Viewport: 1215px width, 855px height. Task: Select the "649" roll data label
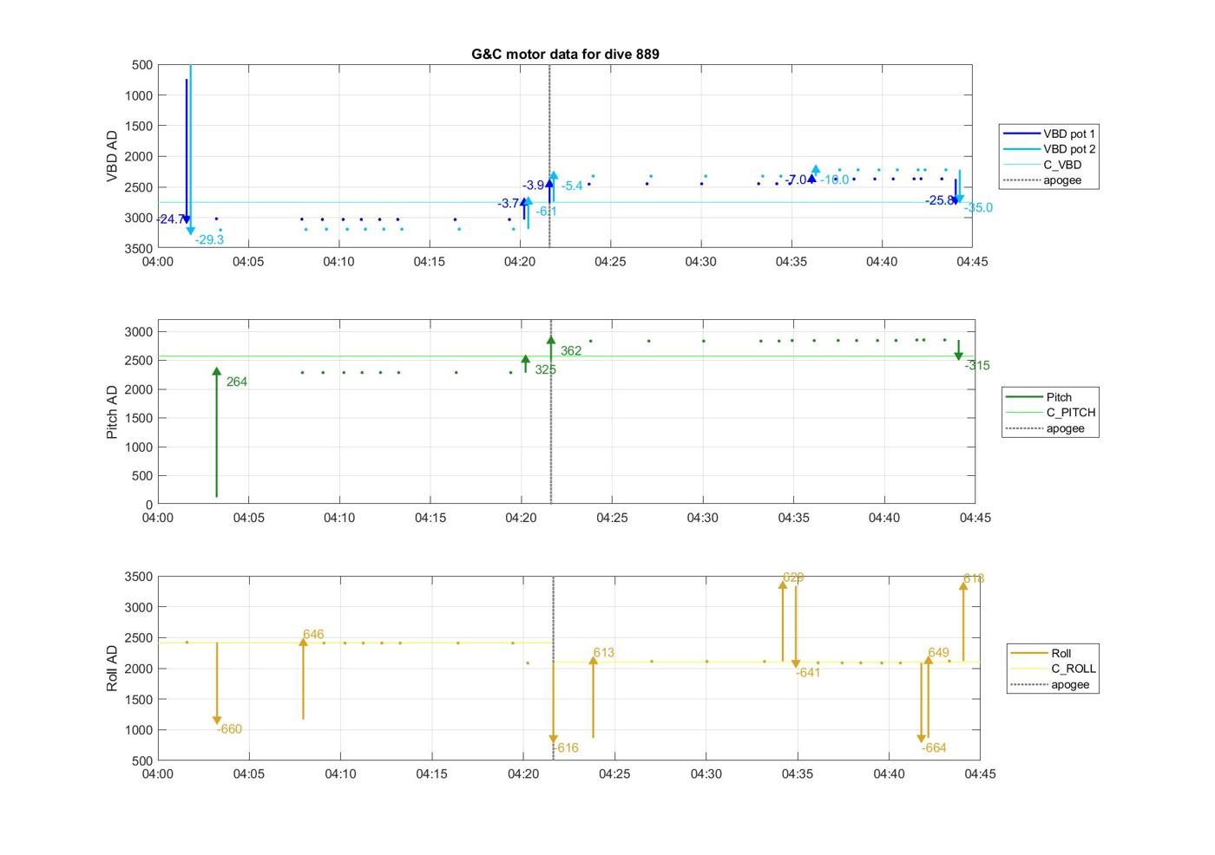coord(938,653)
